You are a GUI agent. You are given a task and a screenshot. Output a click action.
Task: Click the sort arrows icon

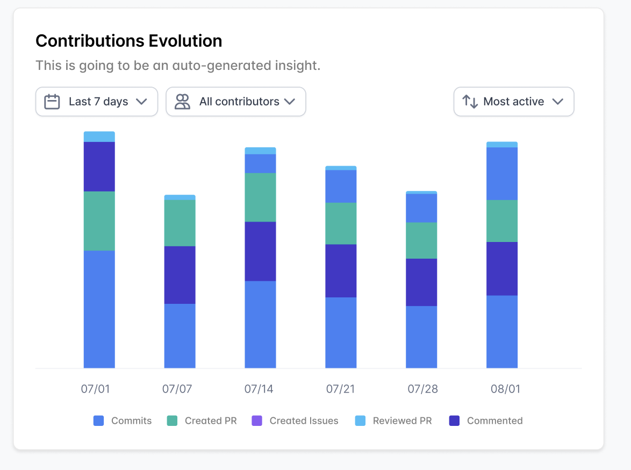coord(470,102)
